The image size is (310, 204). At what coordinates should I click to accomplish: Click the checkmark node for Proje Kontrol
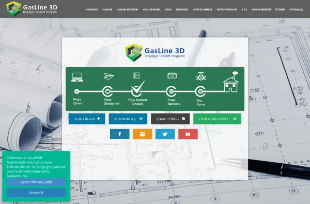click(137, 89)
